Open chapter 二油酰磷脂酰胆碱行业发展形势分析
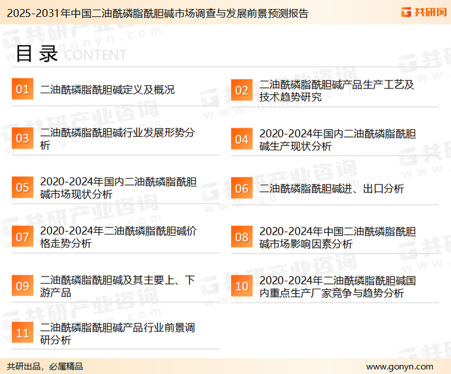The height and width of the screenshot is (374, 451). click(117, 139)
